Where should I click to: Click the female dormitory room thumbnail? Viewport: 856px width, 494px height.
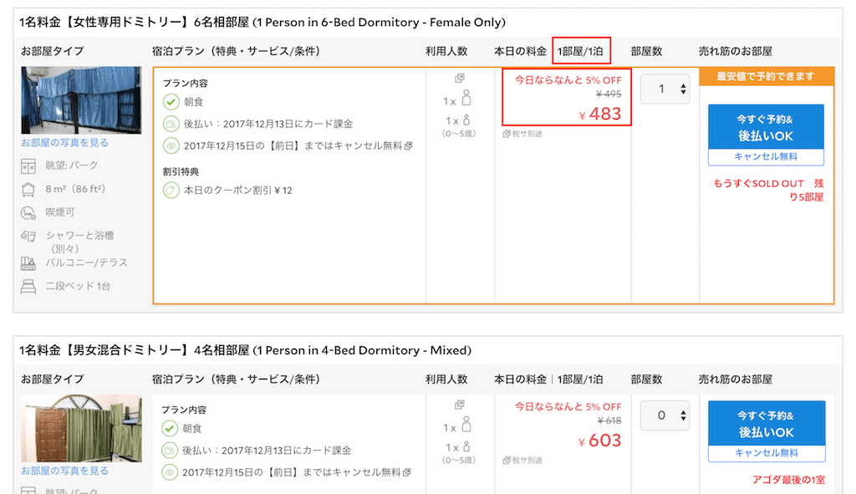tap(81, 100)
